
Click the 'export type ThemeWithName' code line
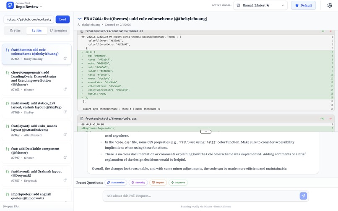[x=205, y=109]
